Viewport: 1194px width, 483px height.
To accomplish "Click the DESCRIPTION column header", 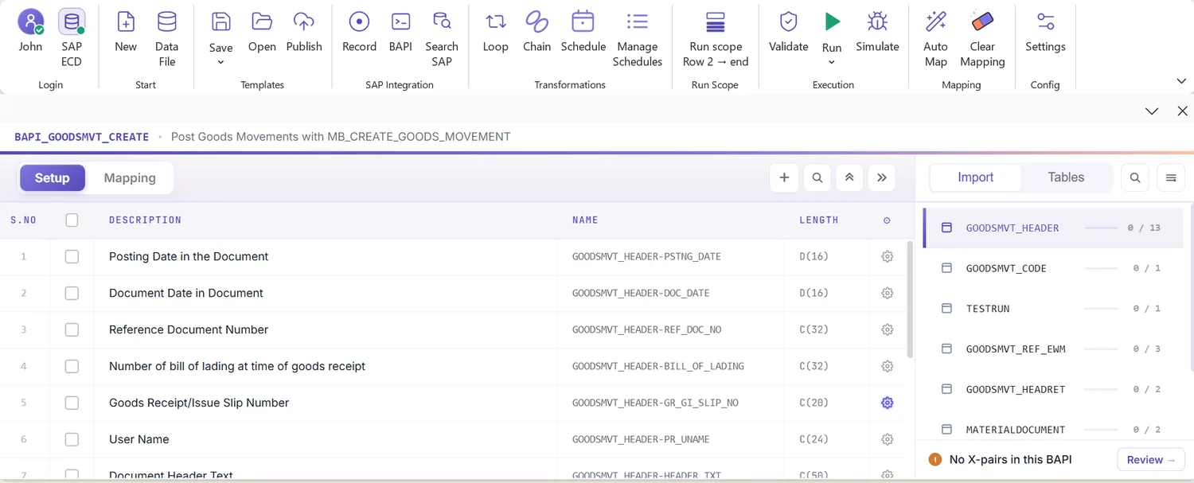I will [x=145, y=220].
